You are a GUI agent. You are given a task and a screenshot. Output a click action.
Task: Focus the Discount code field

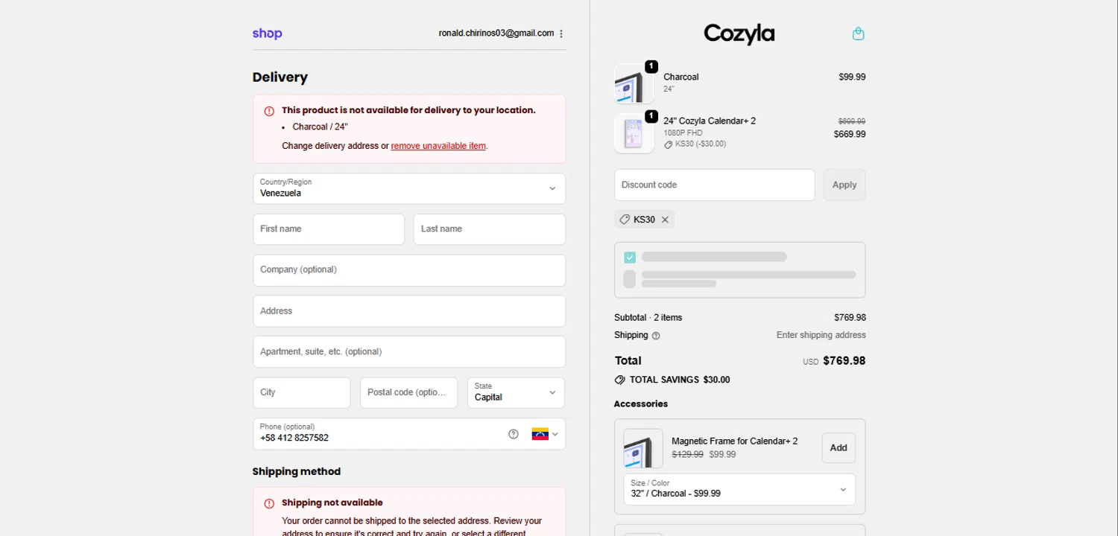[715, 185]
